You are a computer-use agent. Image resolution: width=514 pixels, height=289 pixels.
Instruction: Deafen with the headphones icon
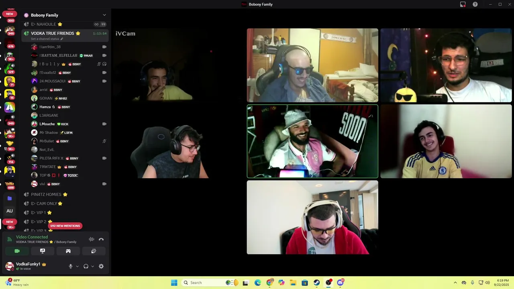pos(86,266)
